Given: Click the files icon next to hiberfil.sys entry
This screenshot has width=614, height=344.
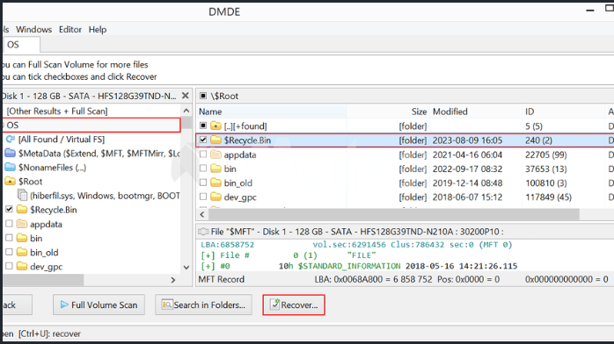Looking at the screenshot, I should coord(22,195).
